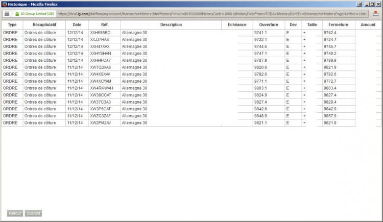
Task: Open the page info icon left of padlock
Action: click(x=7, y=14)
